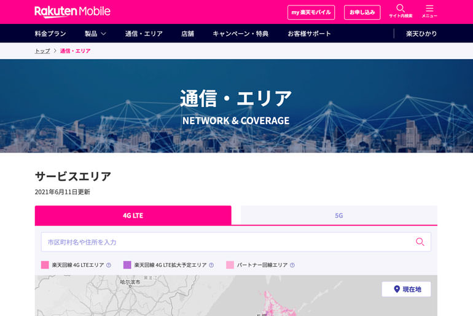Focus the 市区町村名や住所を入力 search field
The image size is (473, 316).
click(x=236, y=242)
